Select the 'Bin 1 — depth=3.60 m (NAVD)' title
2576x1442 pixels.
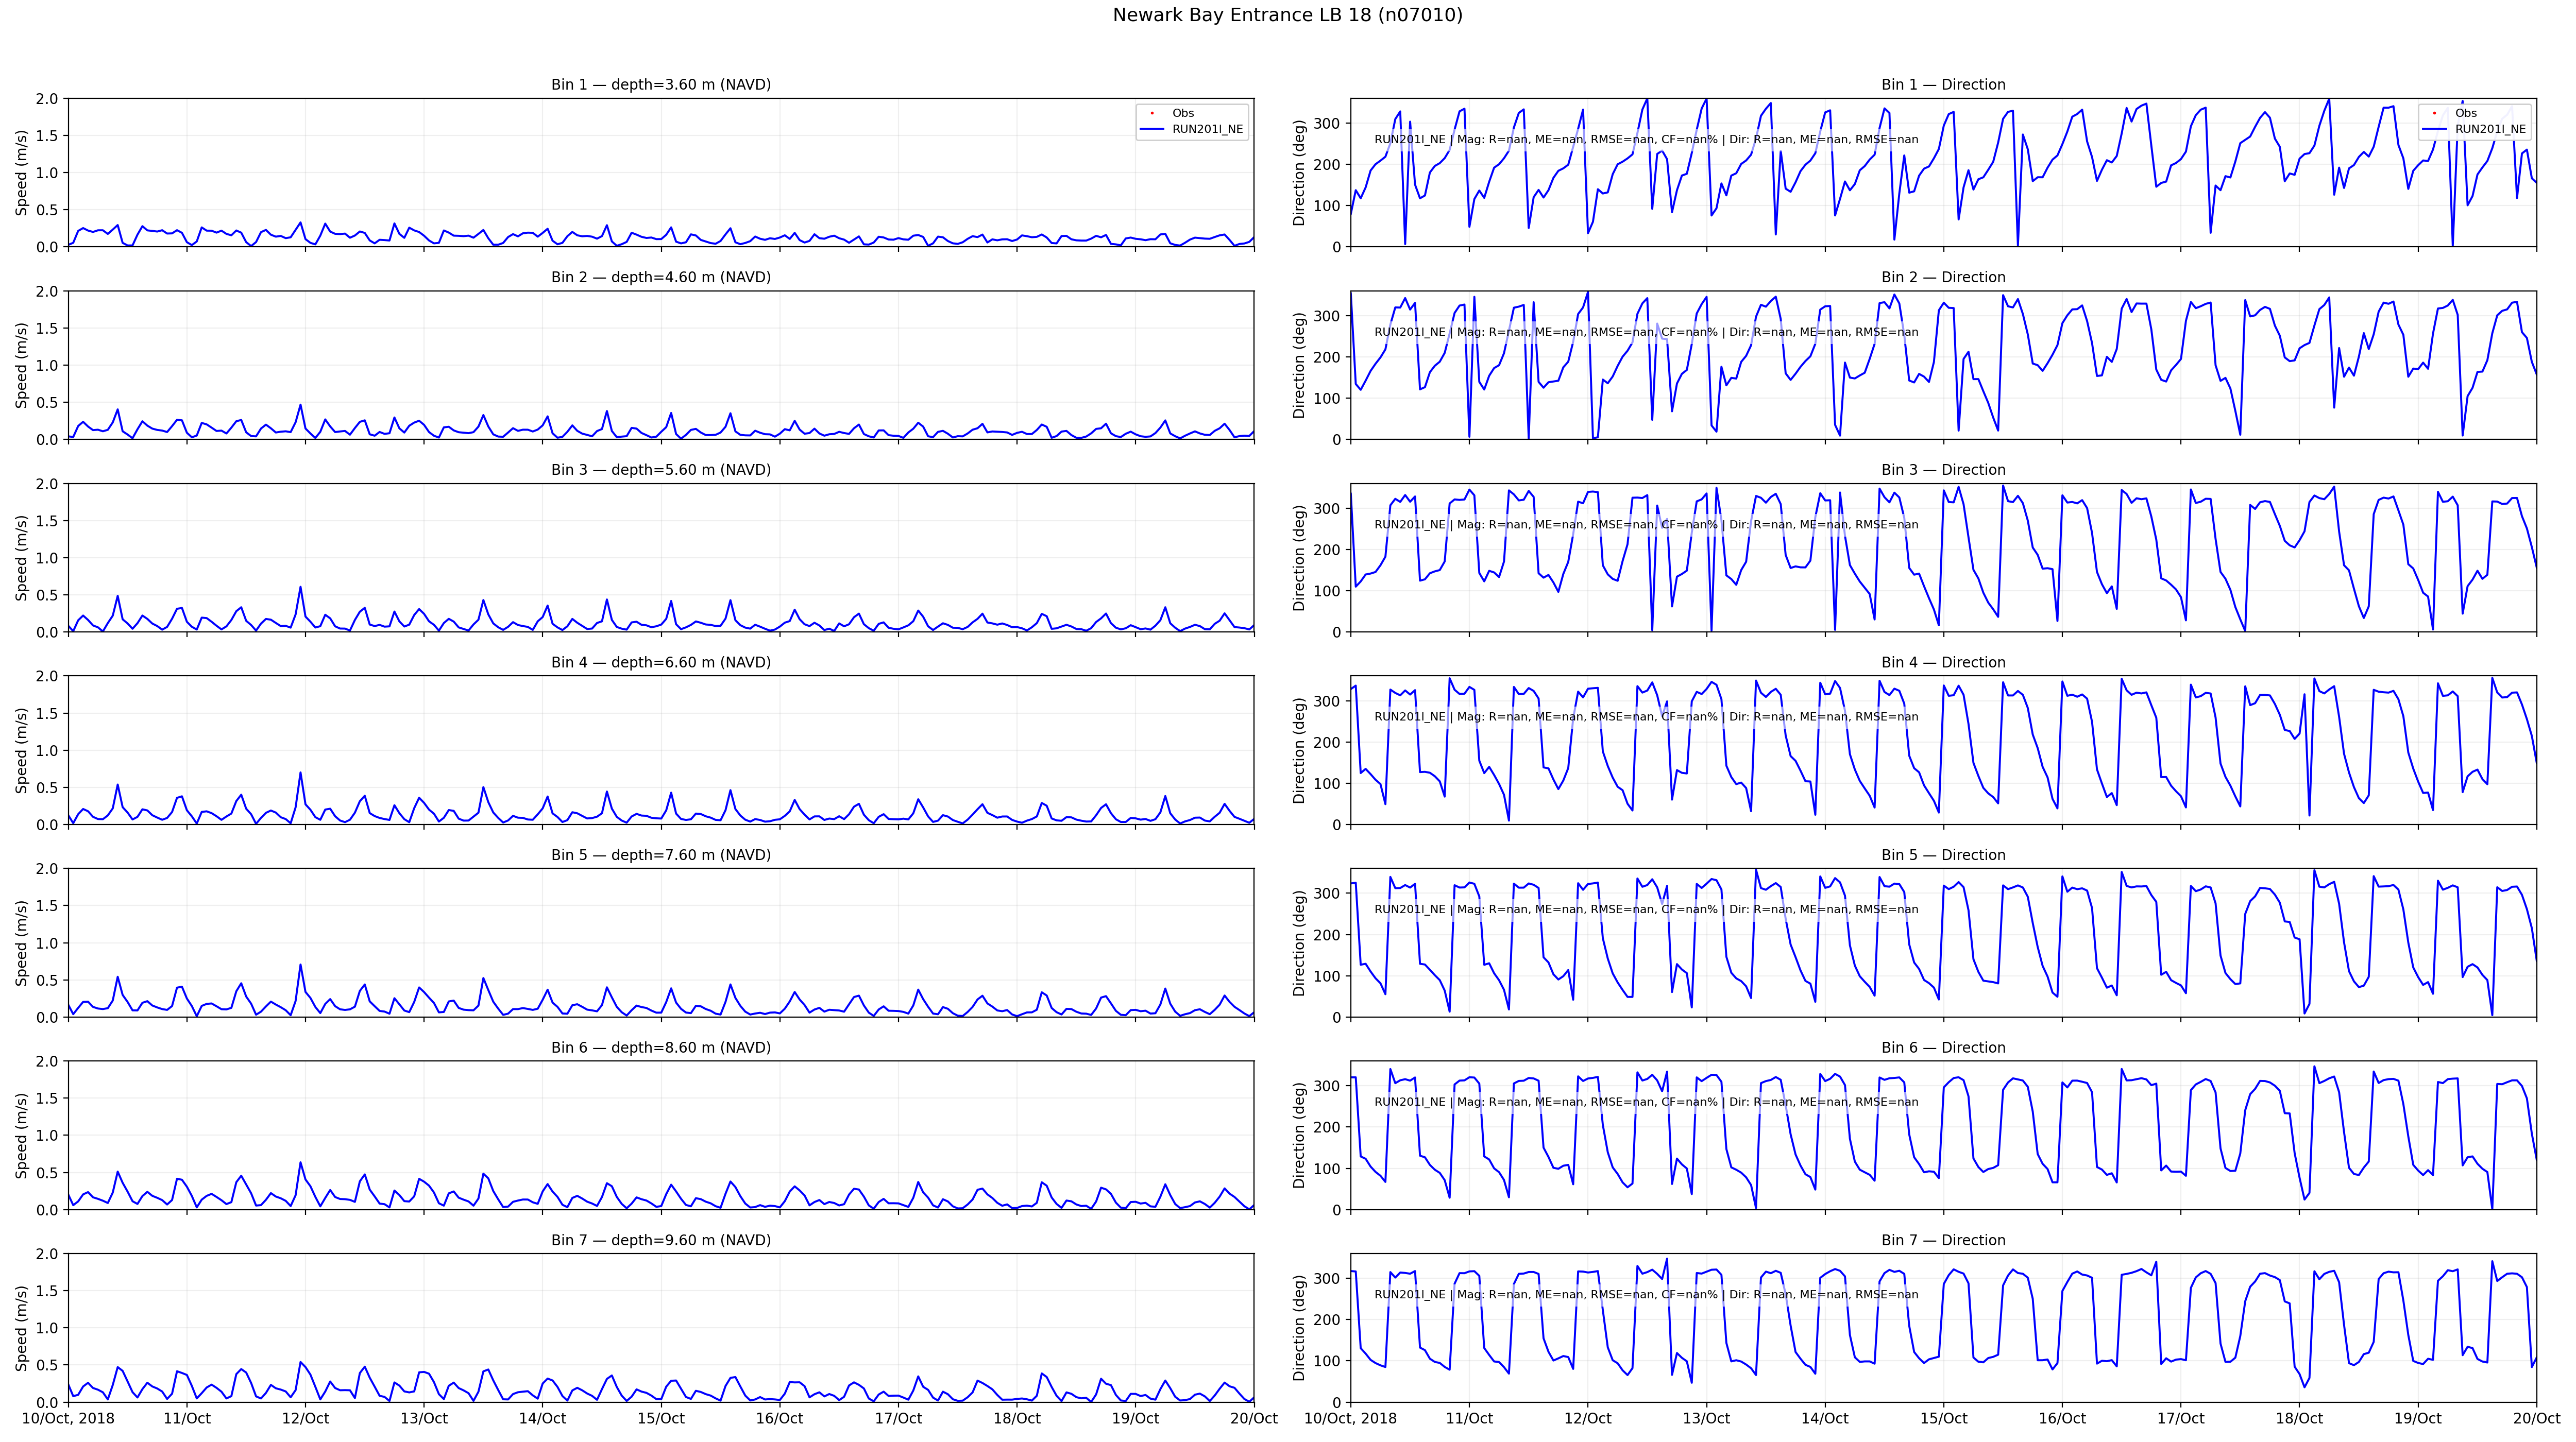661,85
